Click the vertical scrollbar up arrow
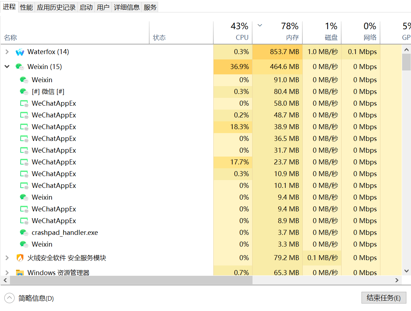Image resolution: width=411 pixels, height=311 pixels. click(x=406, y=49)
